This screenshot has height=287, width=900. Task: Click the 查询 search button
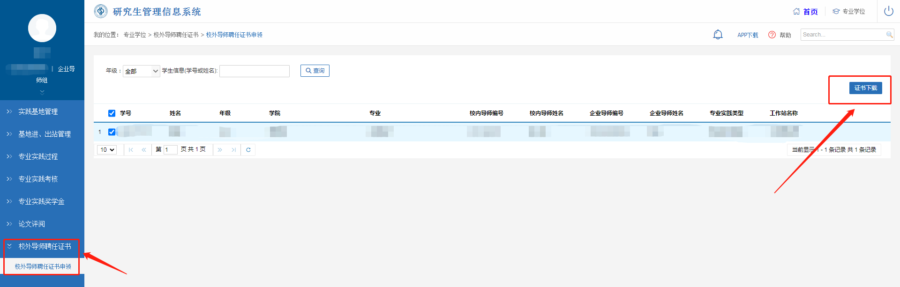[x=315, y=71]
